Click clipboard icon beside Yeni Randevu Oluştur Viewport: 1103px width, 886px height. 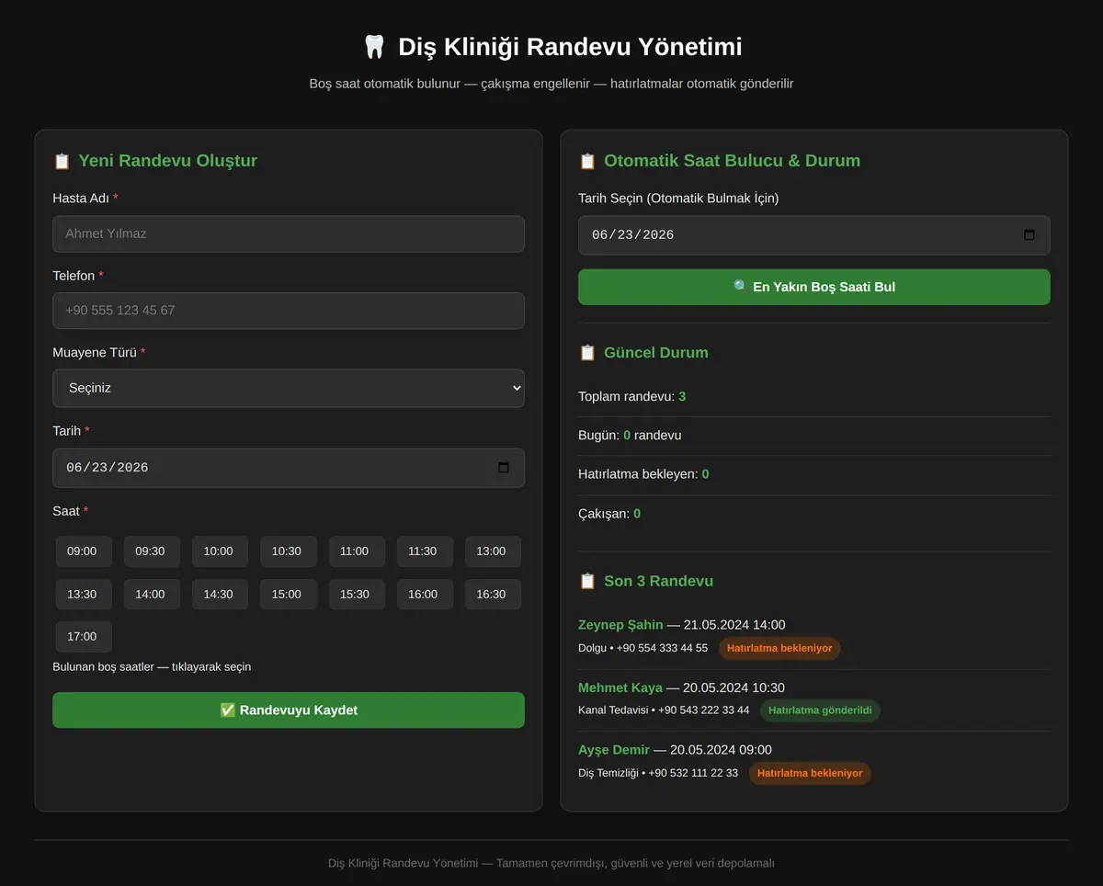coord(62,161)
